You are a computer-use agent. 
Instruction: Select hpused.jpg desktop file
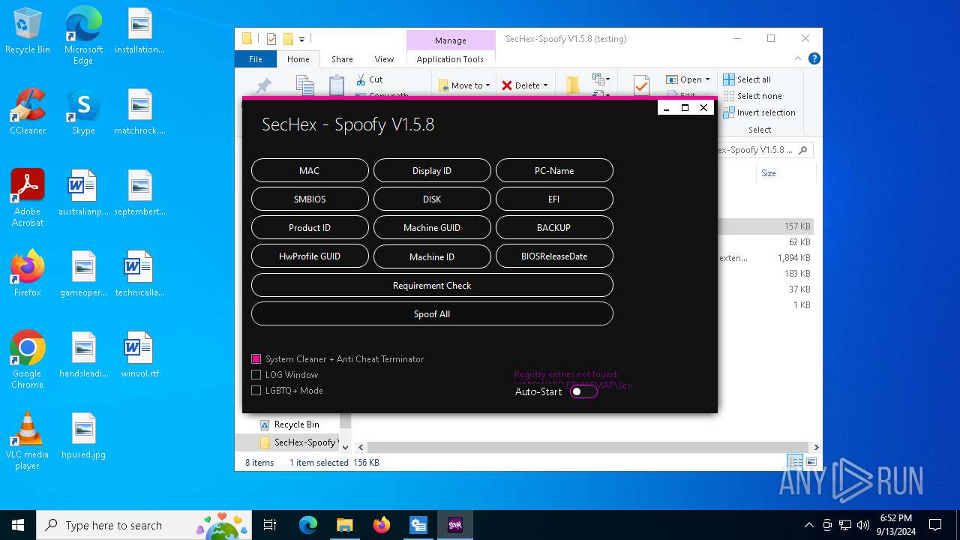83,436
